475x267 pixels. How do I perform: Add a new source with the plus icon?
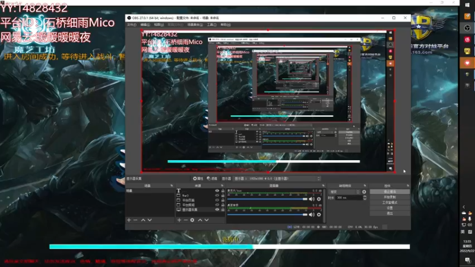179,220
